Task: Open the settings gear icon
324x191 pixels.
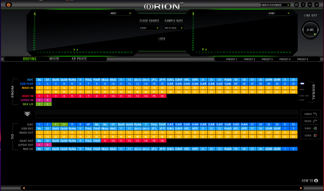Action: (296, 5)
